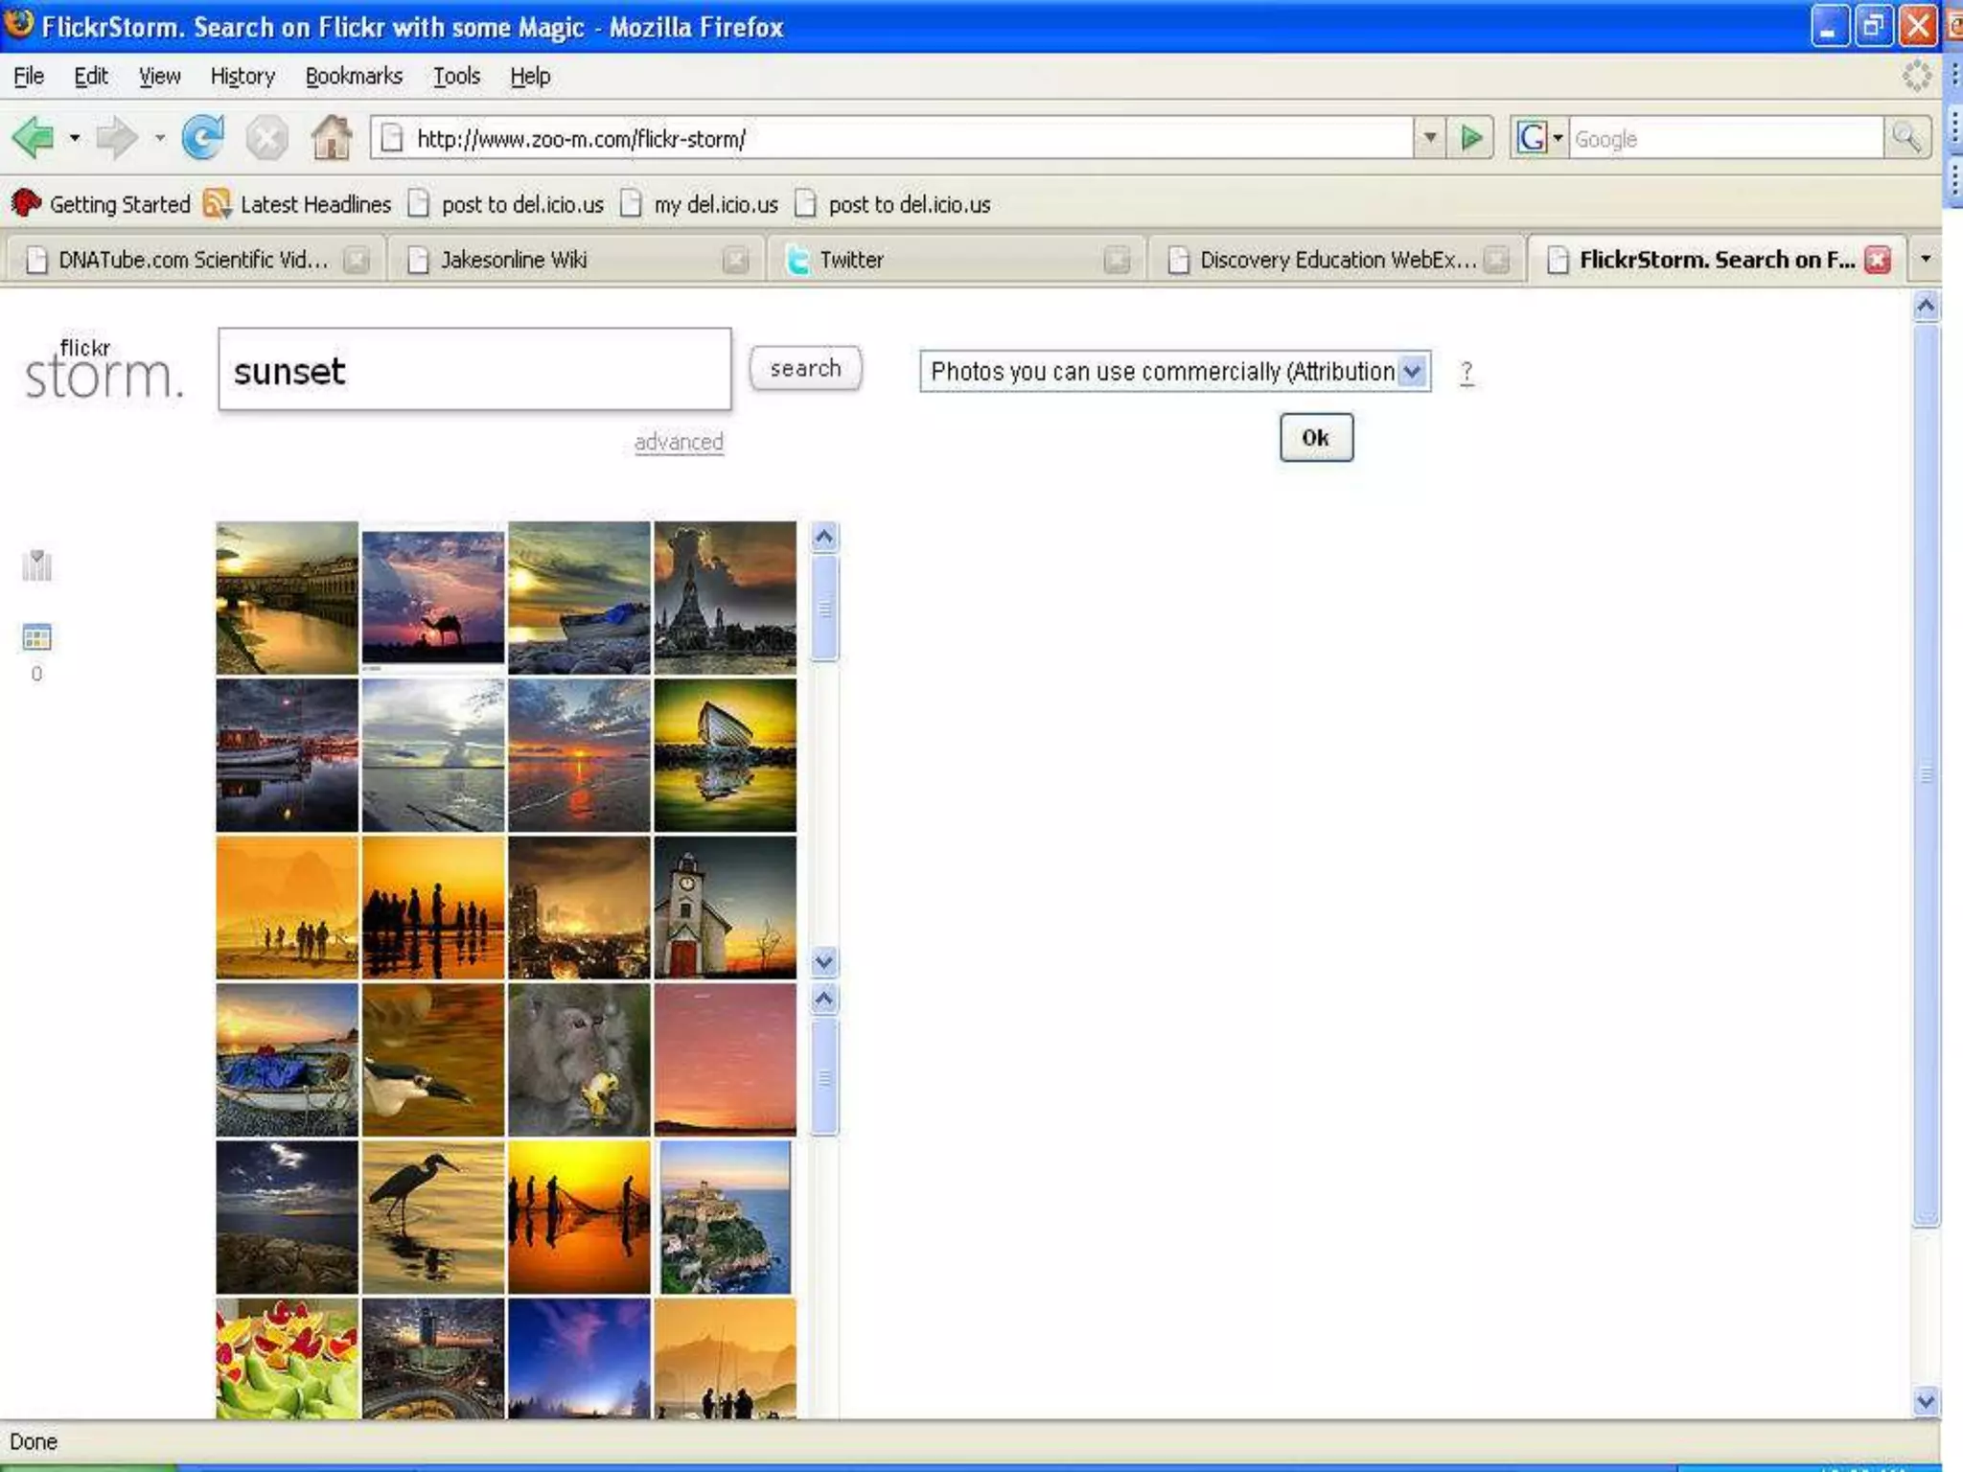Image resolution: width=1963 pixels, height=1472 pixels.
Task: Click the Stop loading icon
Action: [266, 138]
